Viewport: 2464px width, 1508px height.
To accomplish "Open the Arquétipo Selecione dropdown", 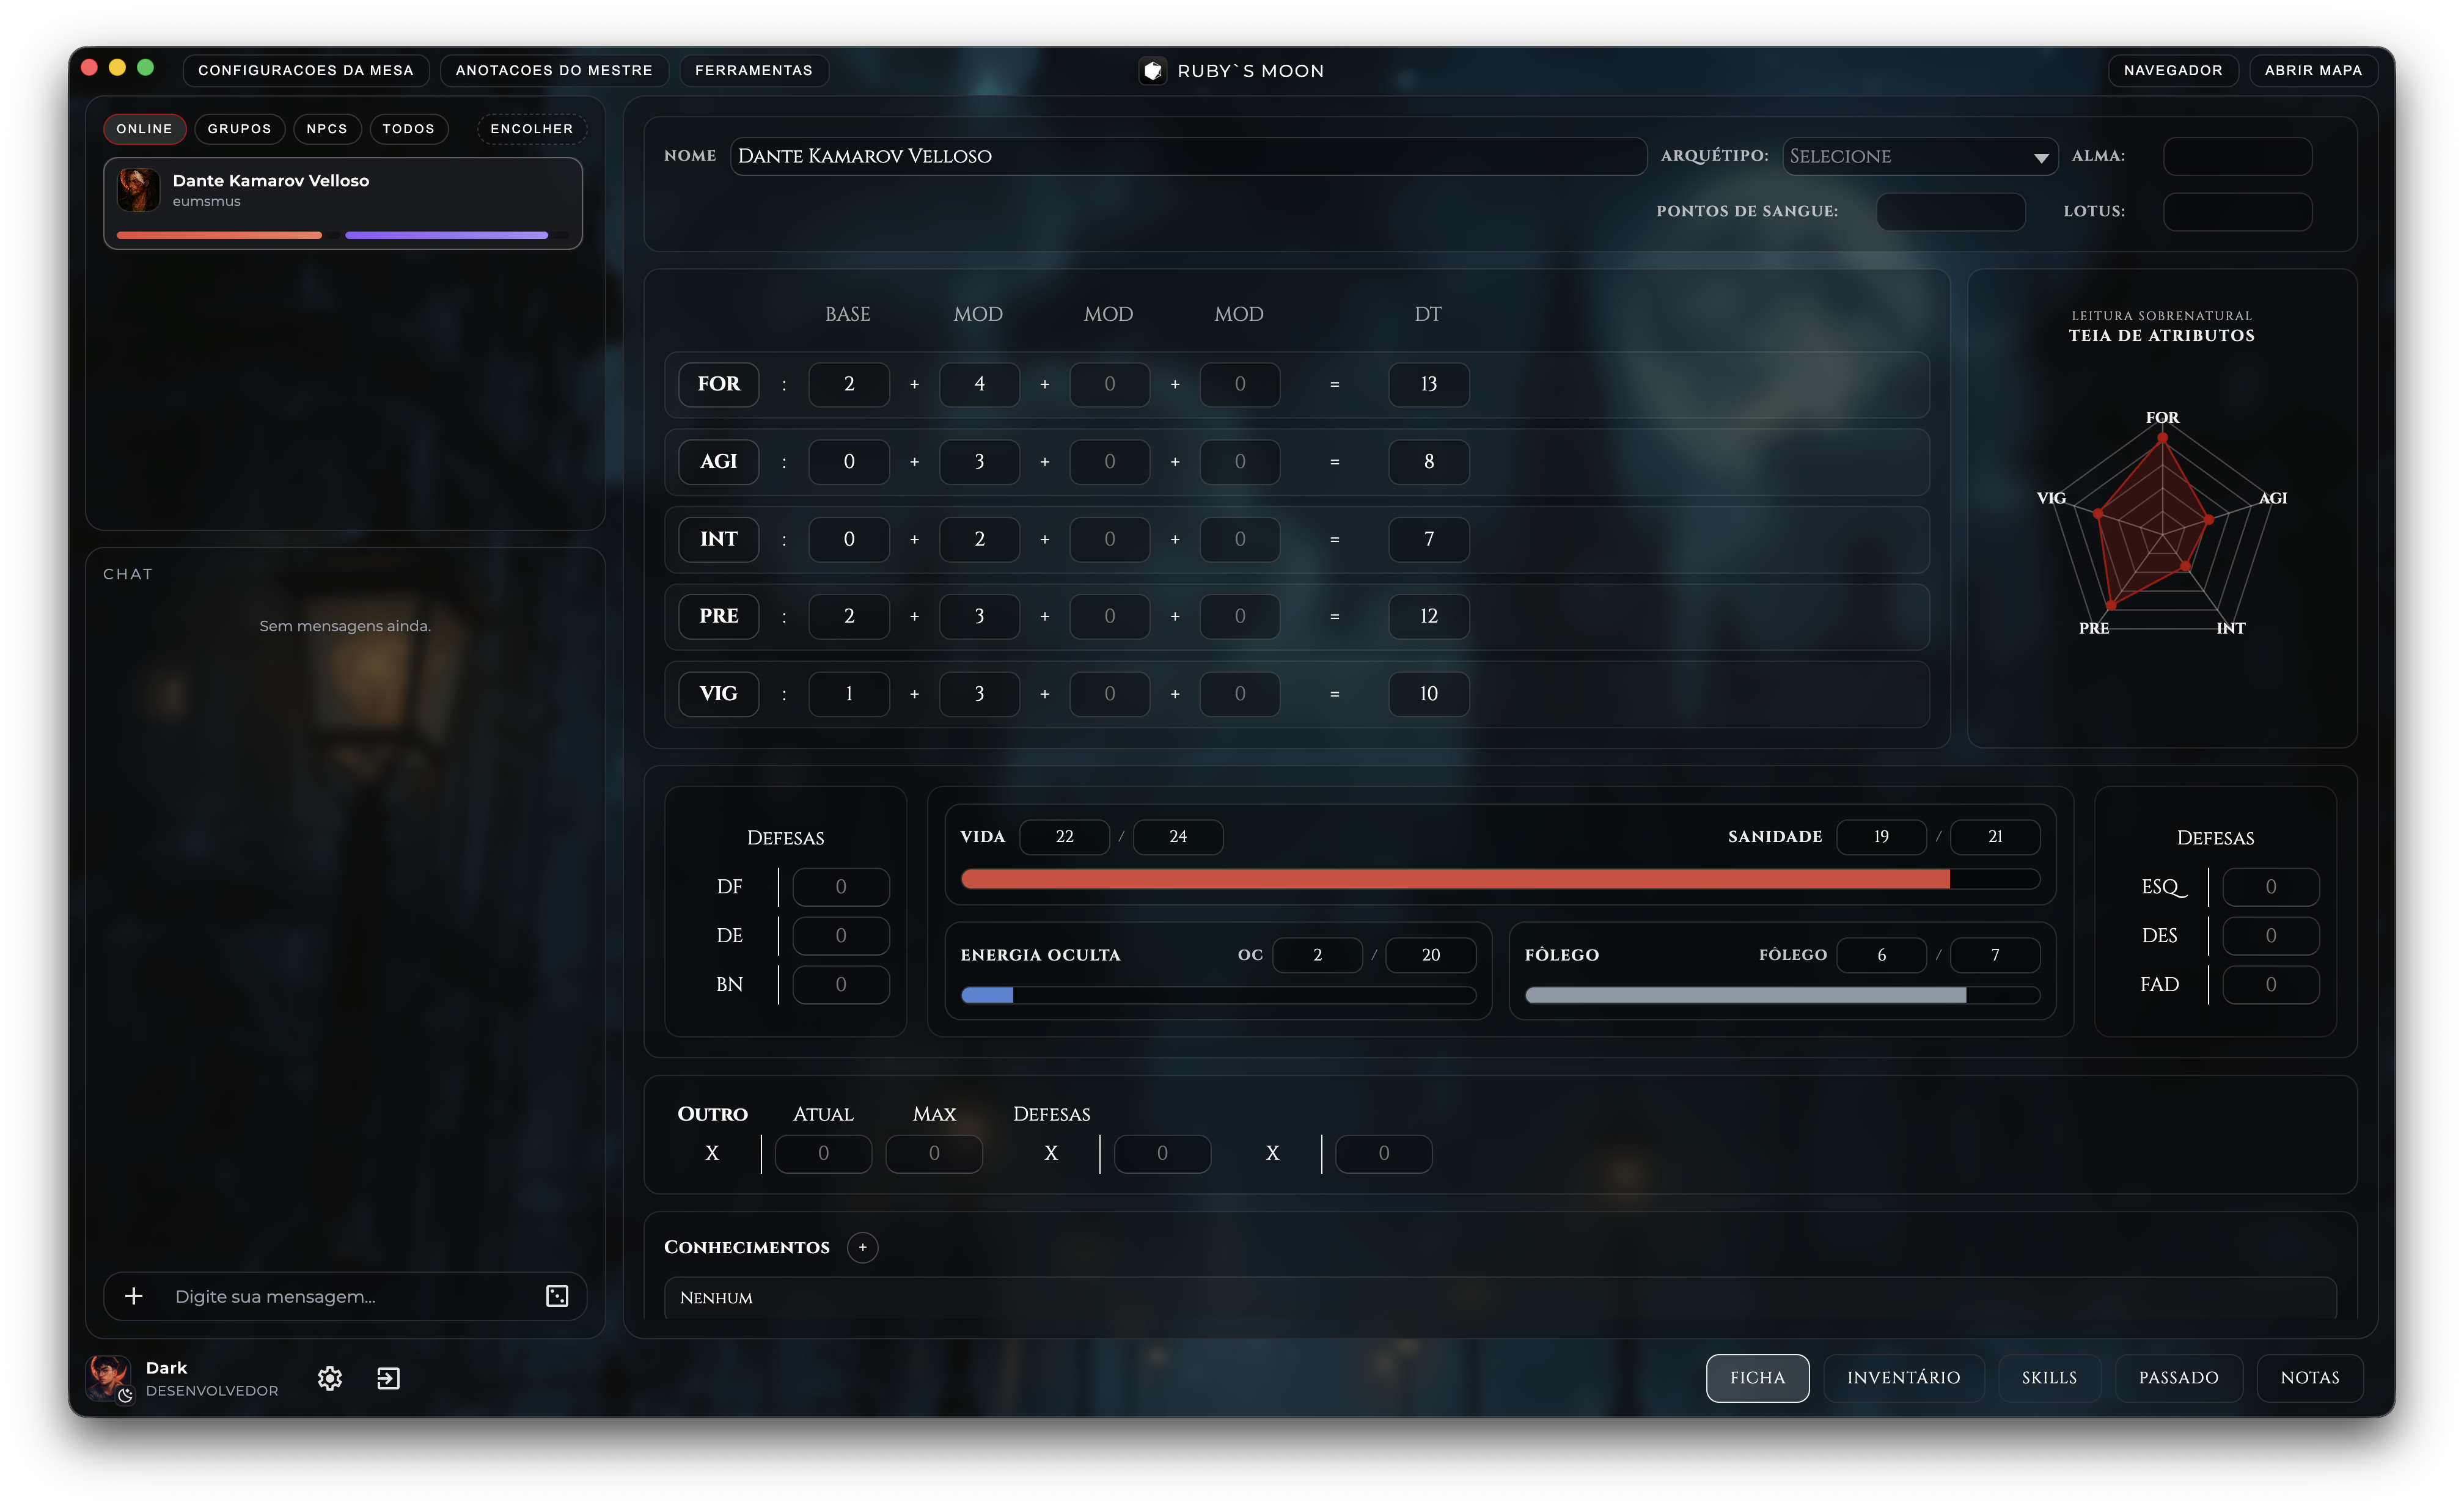I will coord(1919,156).
